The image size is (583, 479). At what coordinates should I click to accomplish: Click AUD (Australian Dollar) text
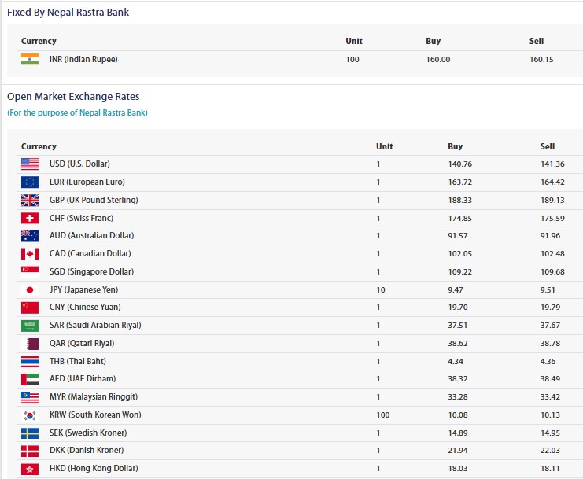pos(91,235)
